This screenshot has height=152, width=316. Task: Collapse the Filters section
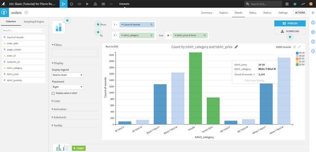tap(57, 45)
